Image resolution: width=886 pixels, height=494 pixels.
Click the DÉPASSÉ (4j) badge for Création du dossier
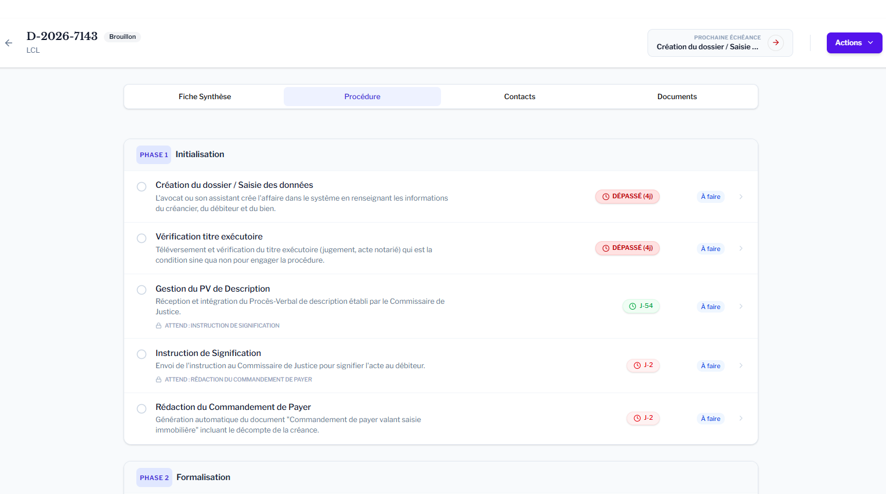pos(627,197)
